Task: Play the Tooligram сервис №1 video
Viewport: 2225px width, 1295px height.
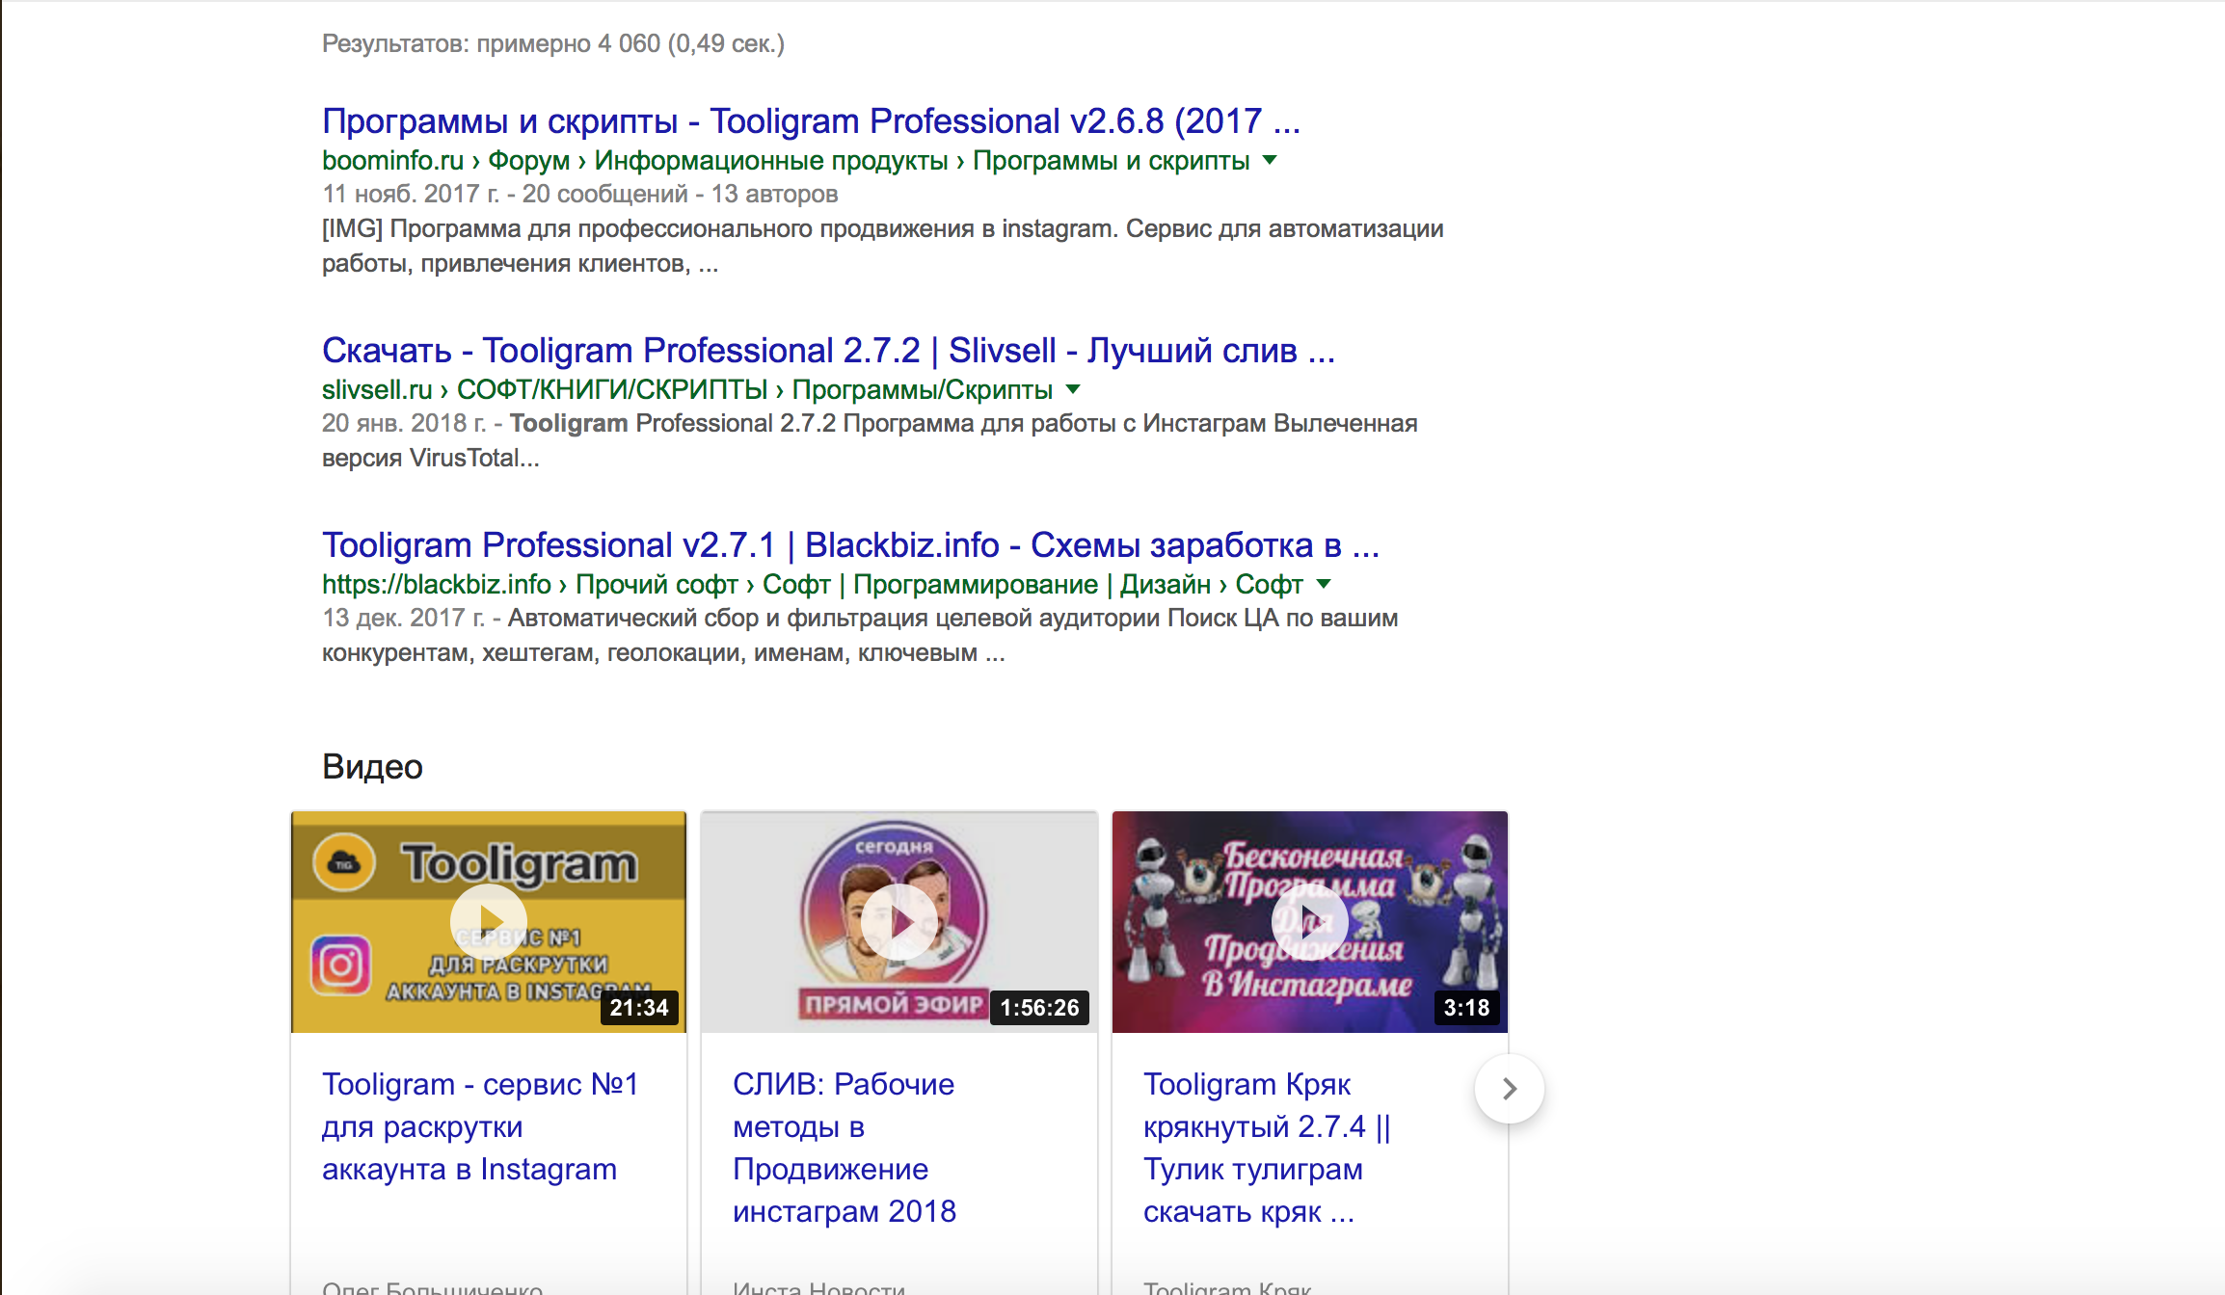Action: (x=489, y=921)
